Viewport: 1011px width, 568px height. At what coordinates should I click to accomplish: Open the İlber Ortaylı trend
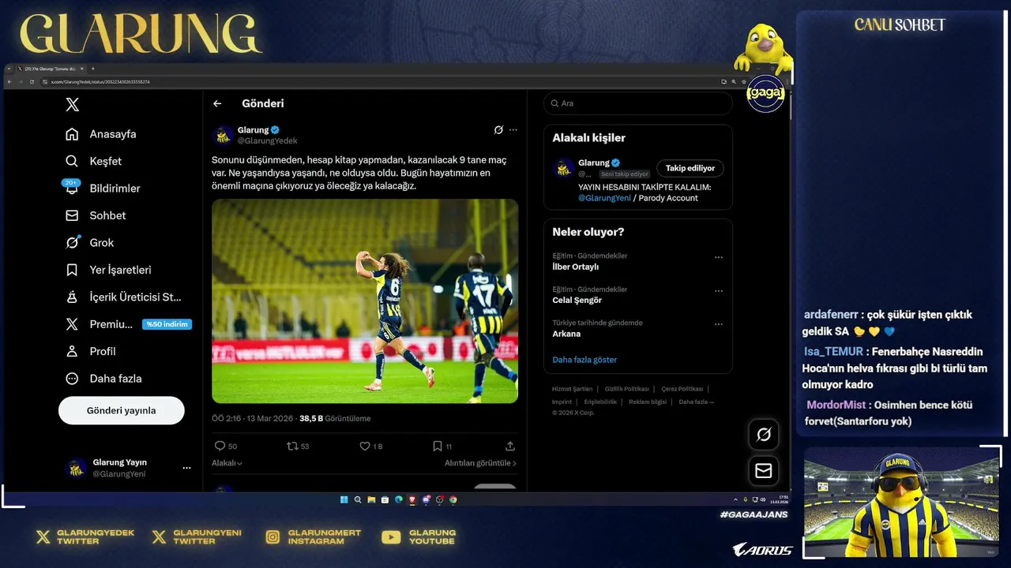(x=576, y=267)
